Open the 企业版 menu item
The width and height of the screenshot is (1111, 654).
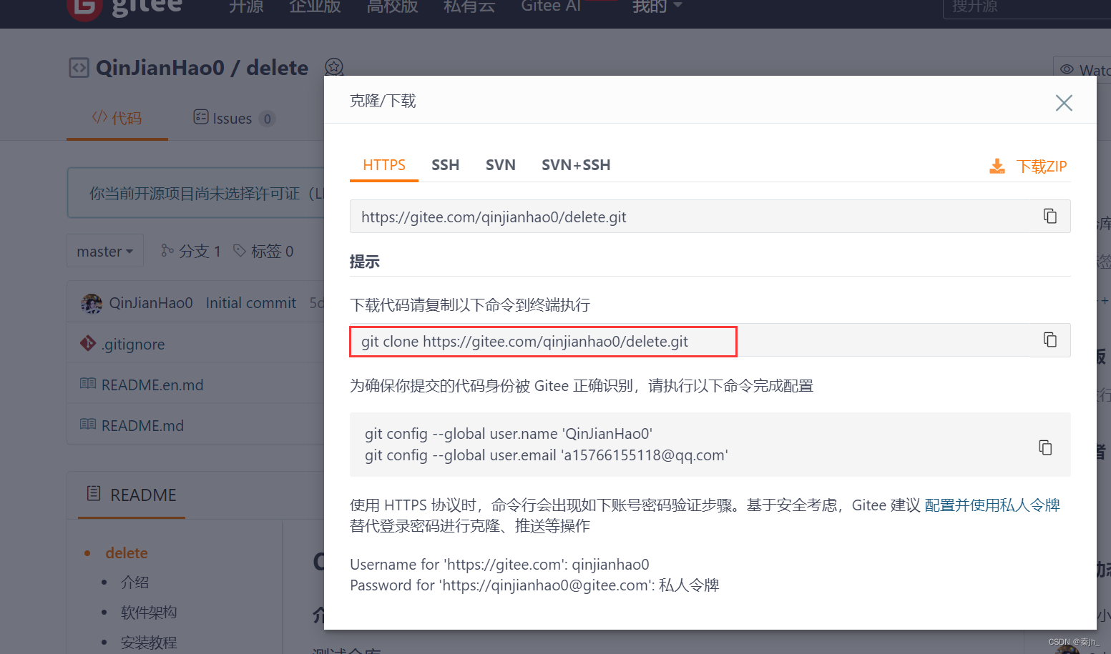coord(315,7)
